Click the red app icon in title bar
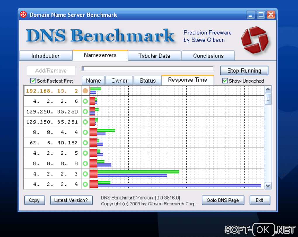The width and height of the screenshot is (298, 237). [23, 14]
